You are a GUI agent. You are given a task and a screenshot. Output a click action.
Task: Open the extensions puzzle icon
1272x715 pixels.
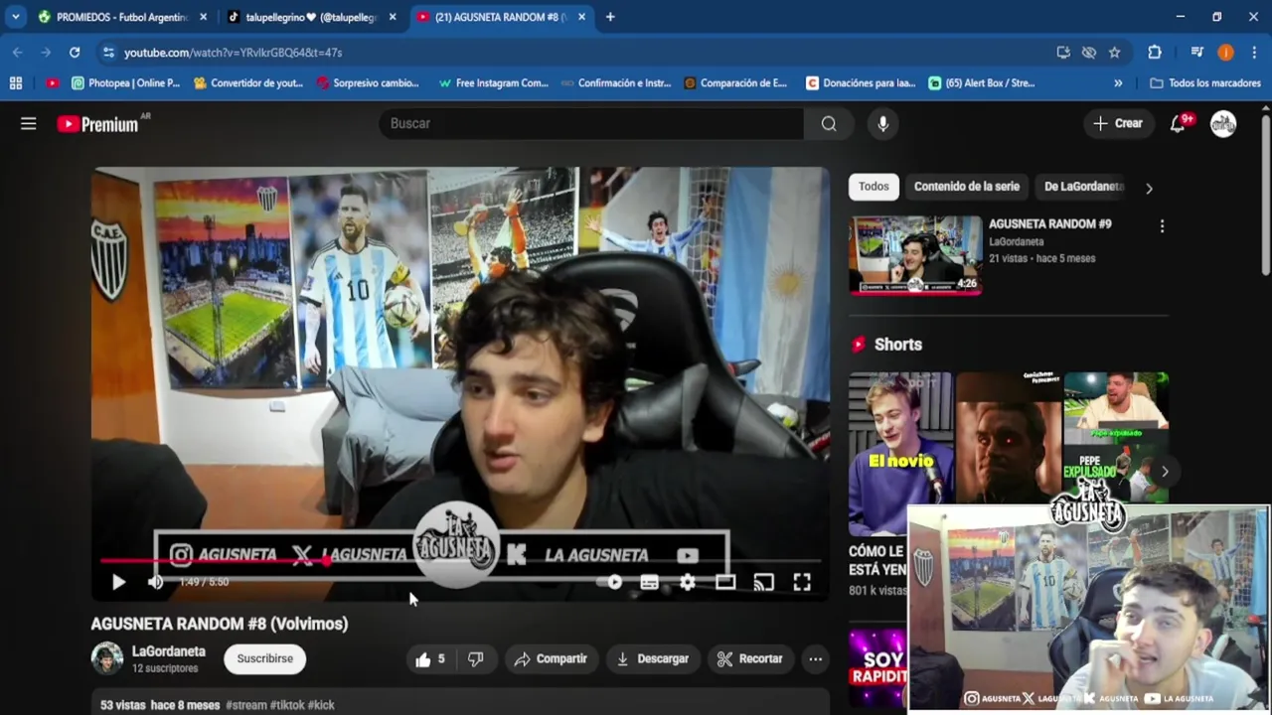pyautogui.click(x=1155, y=53)
